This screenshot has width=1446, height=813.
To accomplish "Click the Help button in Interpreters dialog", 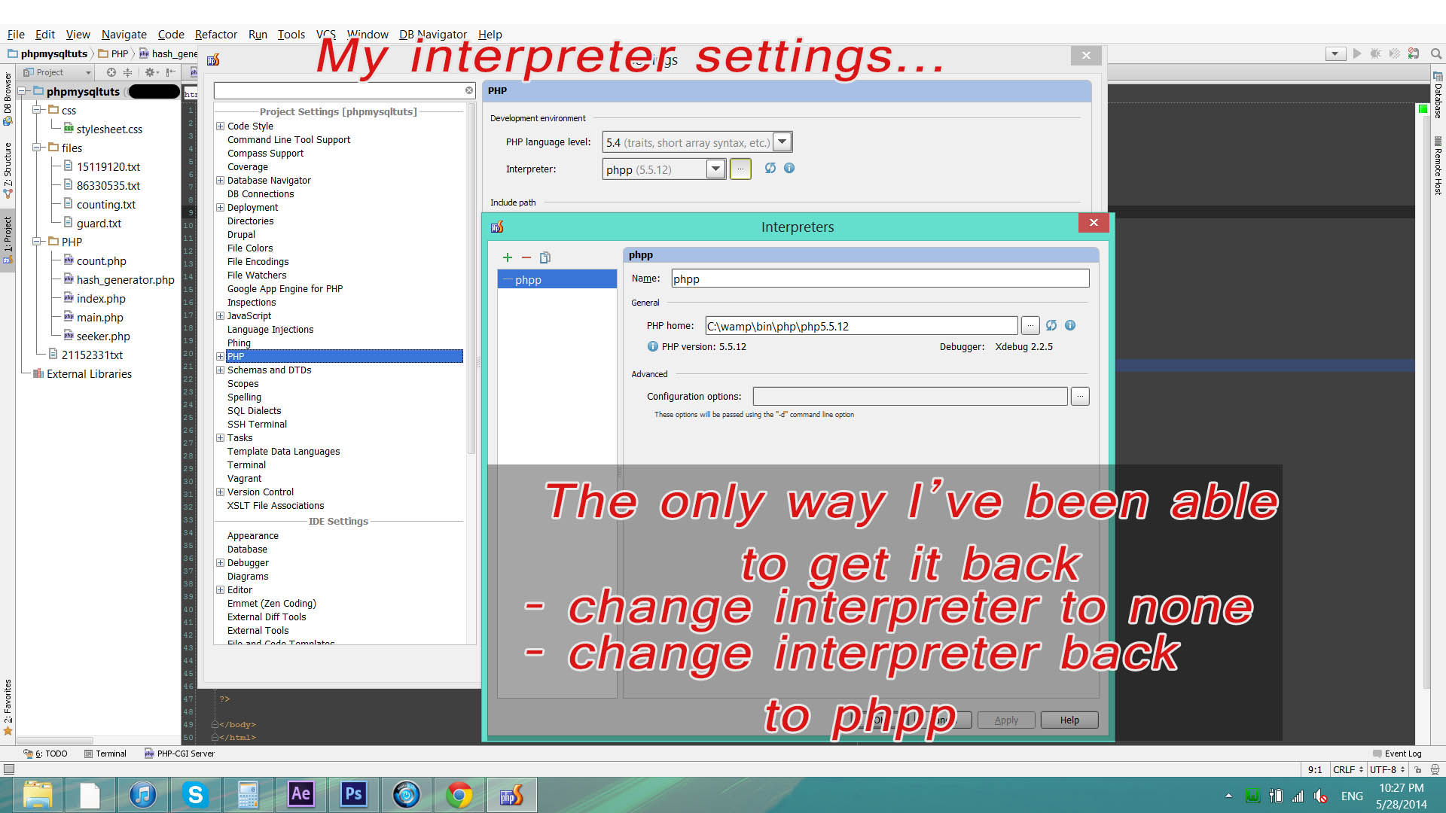I will 1069,720.
